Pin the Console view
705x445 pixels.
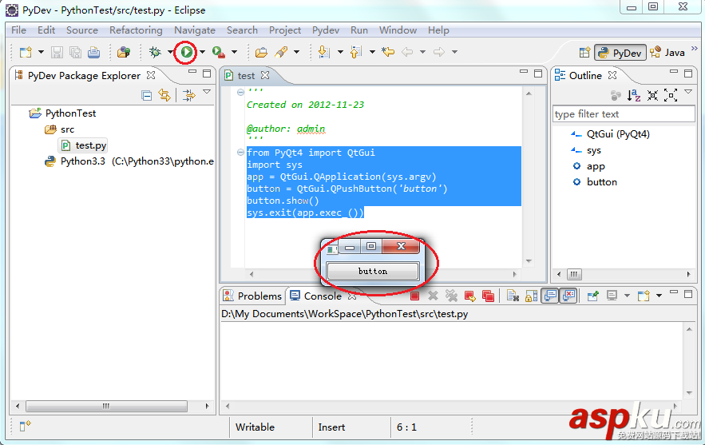[593, 296]
